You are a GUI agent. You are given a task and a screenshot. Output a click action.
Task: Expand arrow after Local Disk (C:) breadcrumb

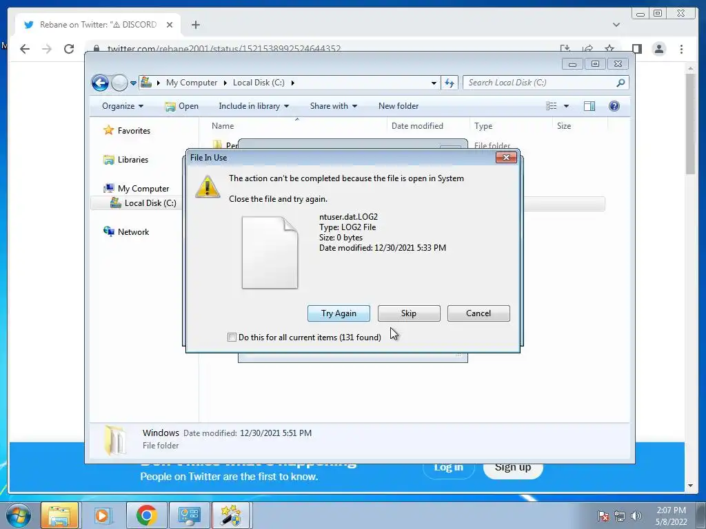click(292, 83)
